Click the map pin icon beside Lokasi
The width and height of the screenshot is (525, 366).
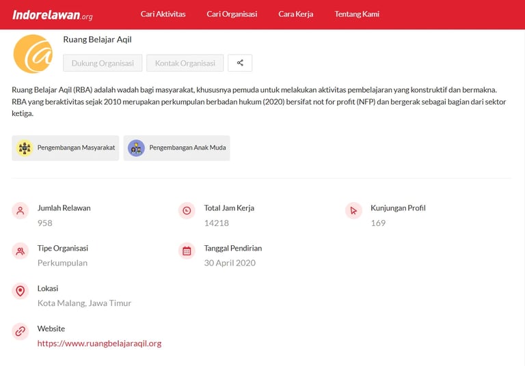click(20, 291)
